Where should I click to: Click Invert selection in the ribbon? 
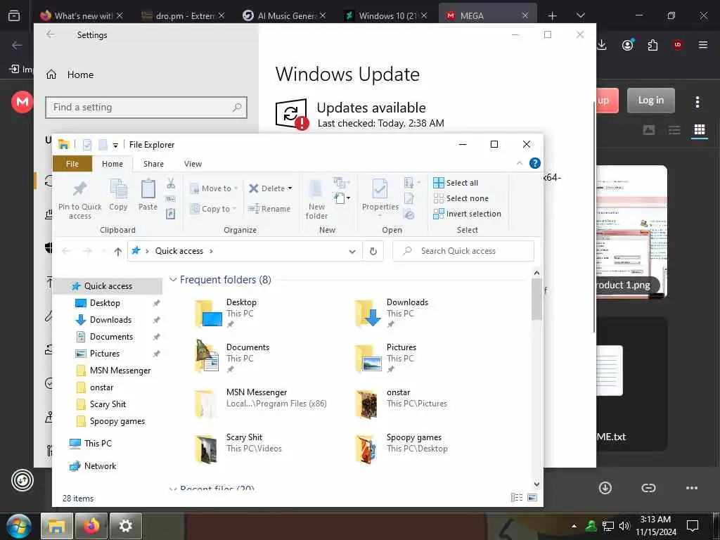pos(467,214)
